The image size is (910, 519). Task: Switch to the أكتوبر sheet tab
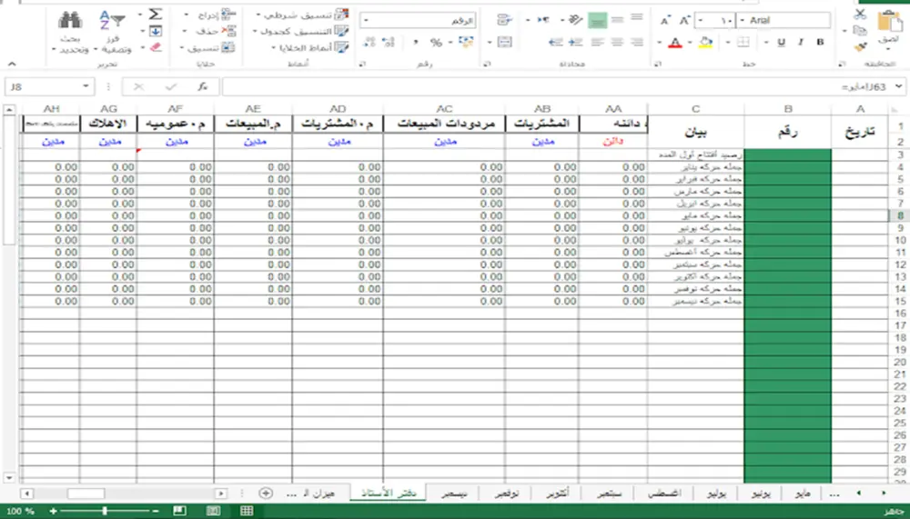pos(558,494)
